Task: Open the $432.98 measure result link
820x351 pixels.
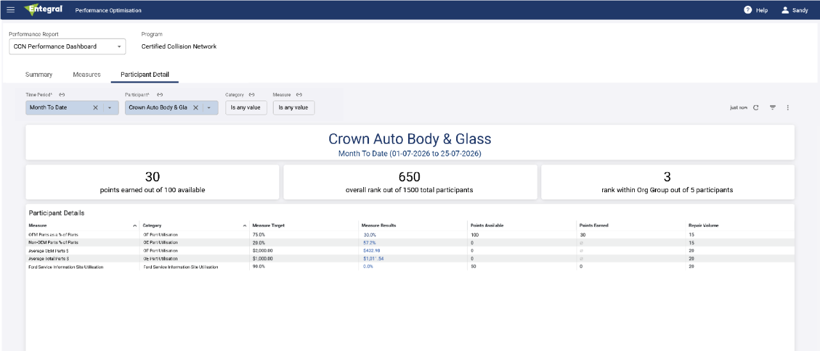Action: [x=372, y=250]
